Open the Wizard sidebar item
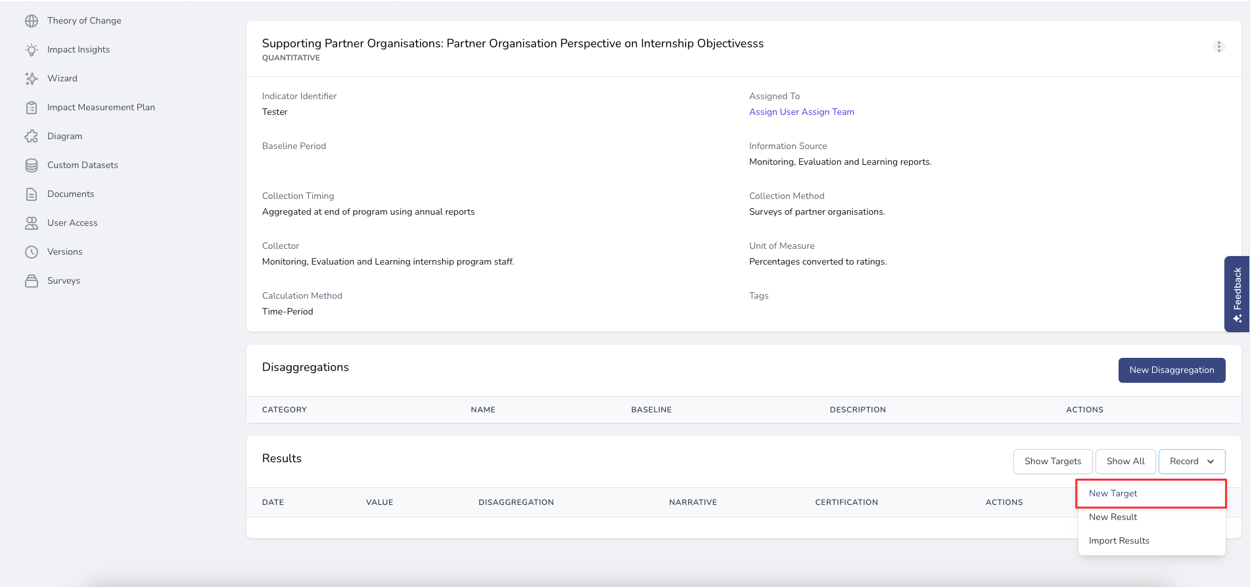The image size is (1250, 587). 62,78
